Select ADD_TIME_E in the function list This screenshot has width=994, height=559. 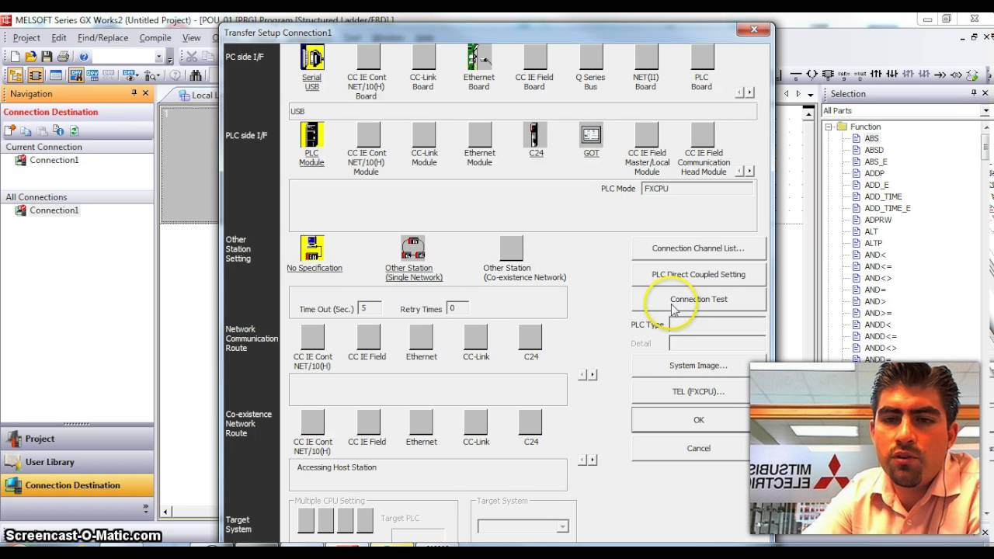pos(887,208)
